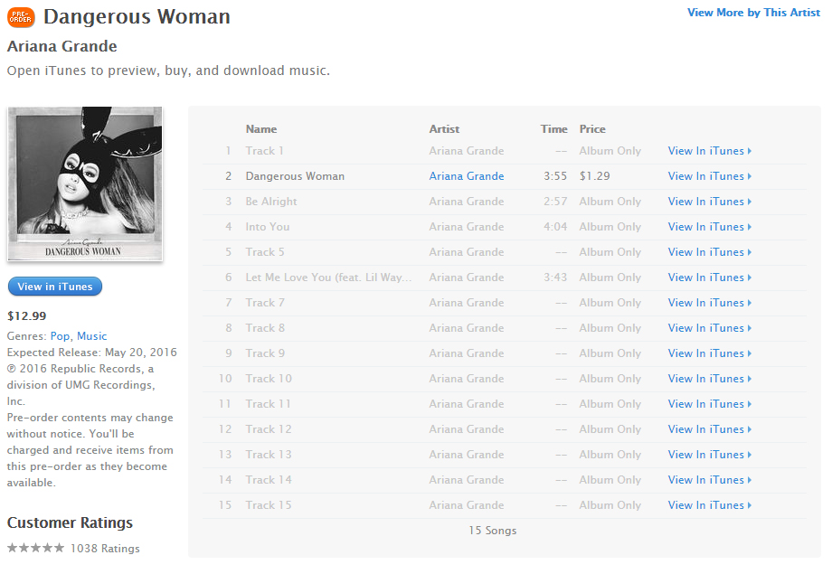Open the View More by This Artist link
Screen dimensions: 832x574
753,13
